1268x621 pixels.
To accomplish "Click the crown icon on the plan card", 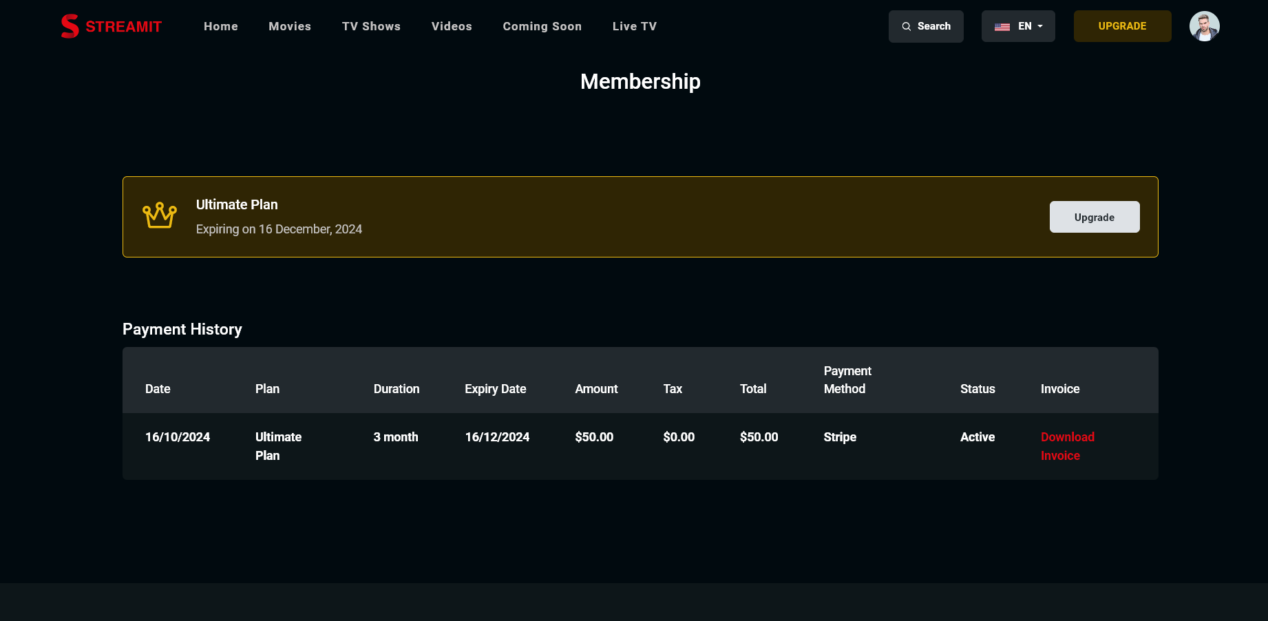I will tap(159, 215).
